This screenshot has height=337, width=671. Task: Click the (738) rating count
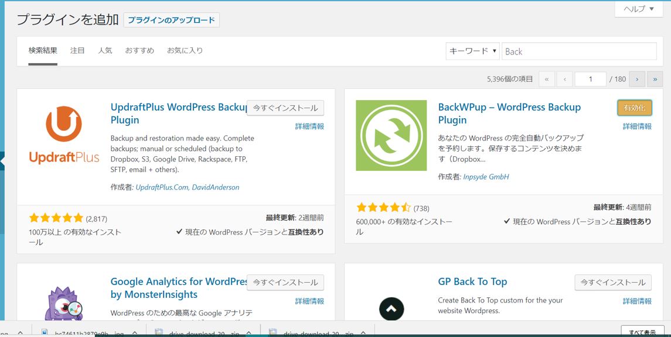pos(421,208)
